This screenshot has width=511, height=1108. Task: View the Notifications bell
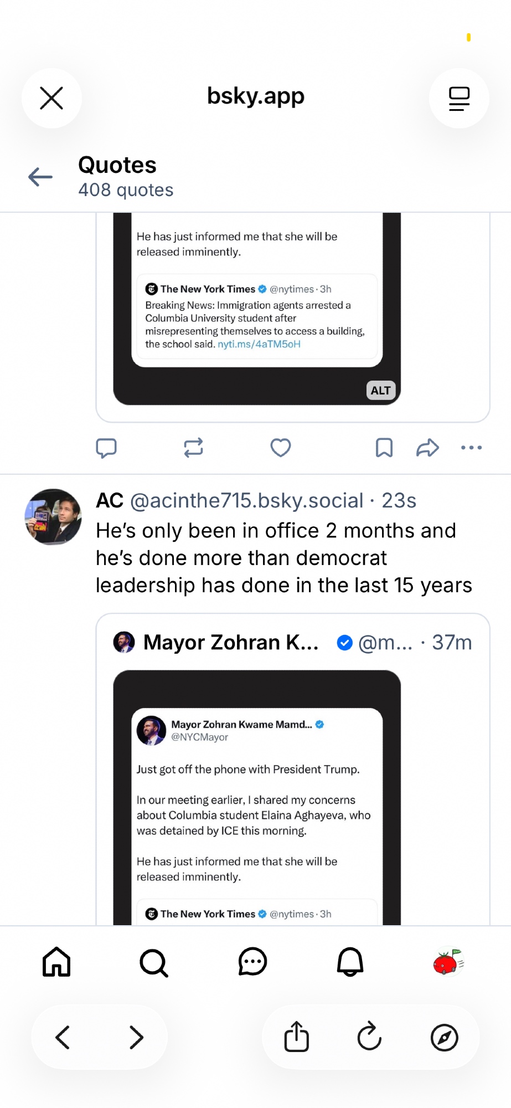click(x=350, y=962)
